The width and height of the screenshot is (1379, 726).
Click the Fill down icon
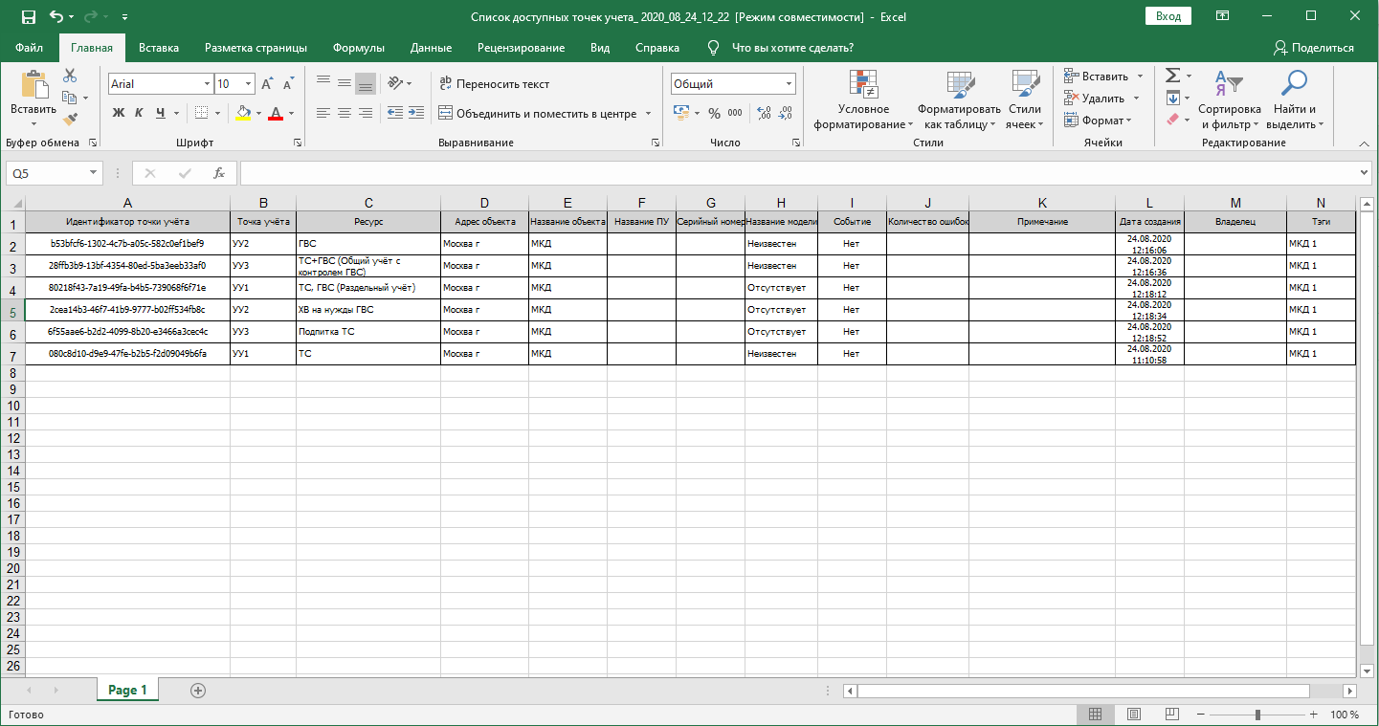pos(1172,98)
